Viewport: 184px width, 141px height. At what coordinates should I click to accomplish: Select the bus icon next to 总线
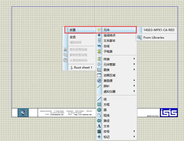99,46
